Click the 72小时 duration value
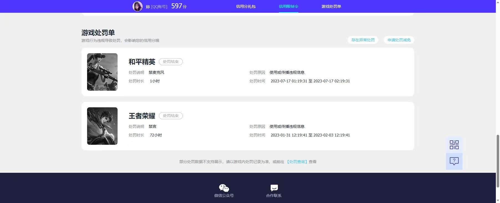This screenshot has height=203, width=500. 156,135
